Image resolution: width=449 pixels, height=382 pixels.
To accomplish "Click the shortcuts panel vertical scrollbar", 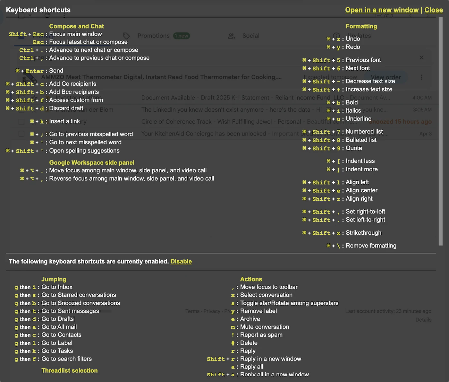I will (441, 131).
